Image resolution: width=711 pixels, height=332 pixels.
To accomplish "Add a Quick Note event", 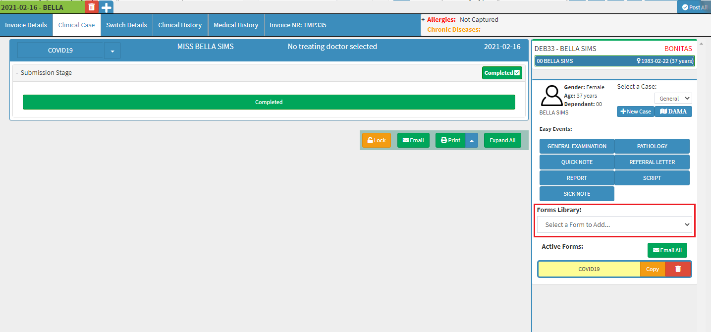I will (577, 162).
